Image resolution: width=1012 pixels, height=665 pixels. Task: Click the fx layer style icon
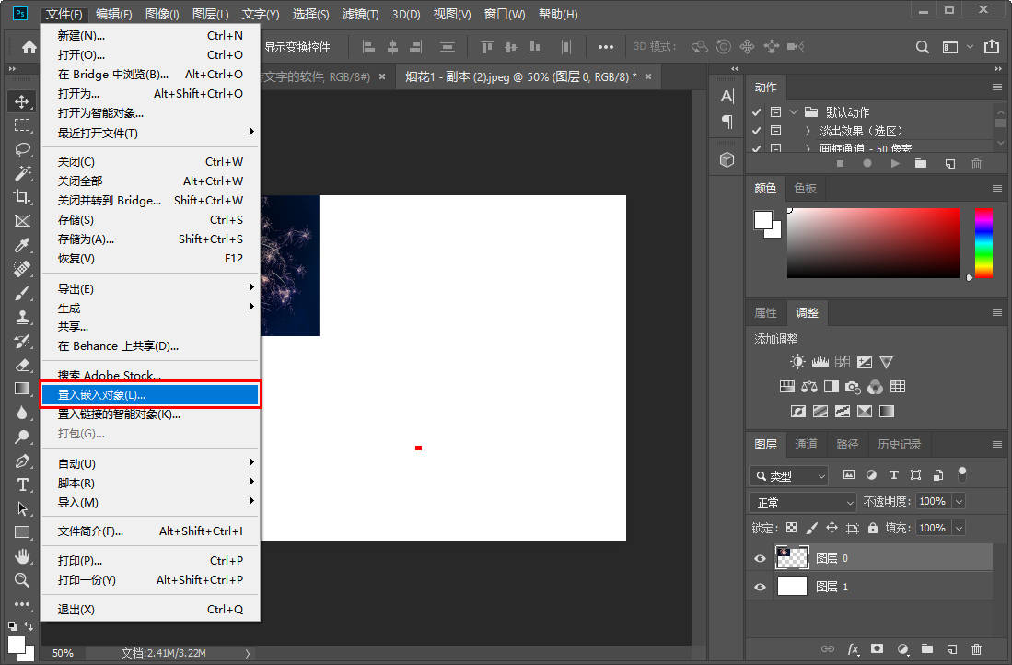point(853,649)
